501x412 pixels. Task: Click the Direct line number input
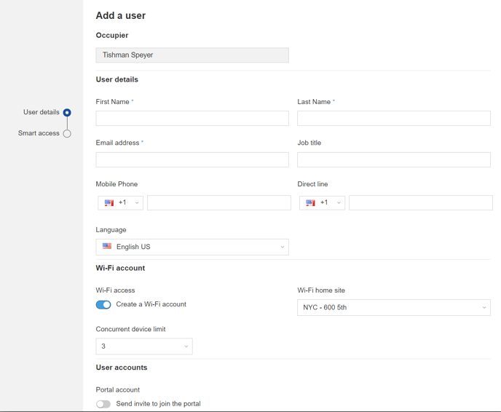pos(420,203)
